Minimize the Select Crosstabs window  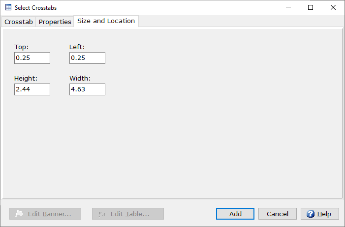[288, 7]
